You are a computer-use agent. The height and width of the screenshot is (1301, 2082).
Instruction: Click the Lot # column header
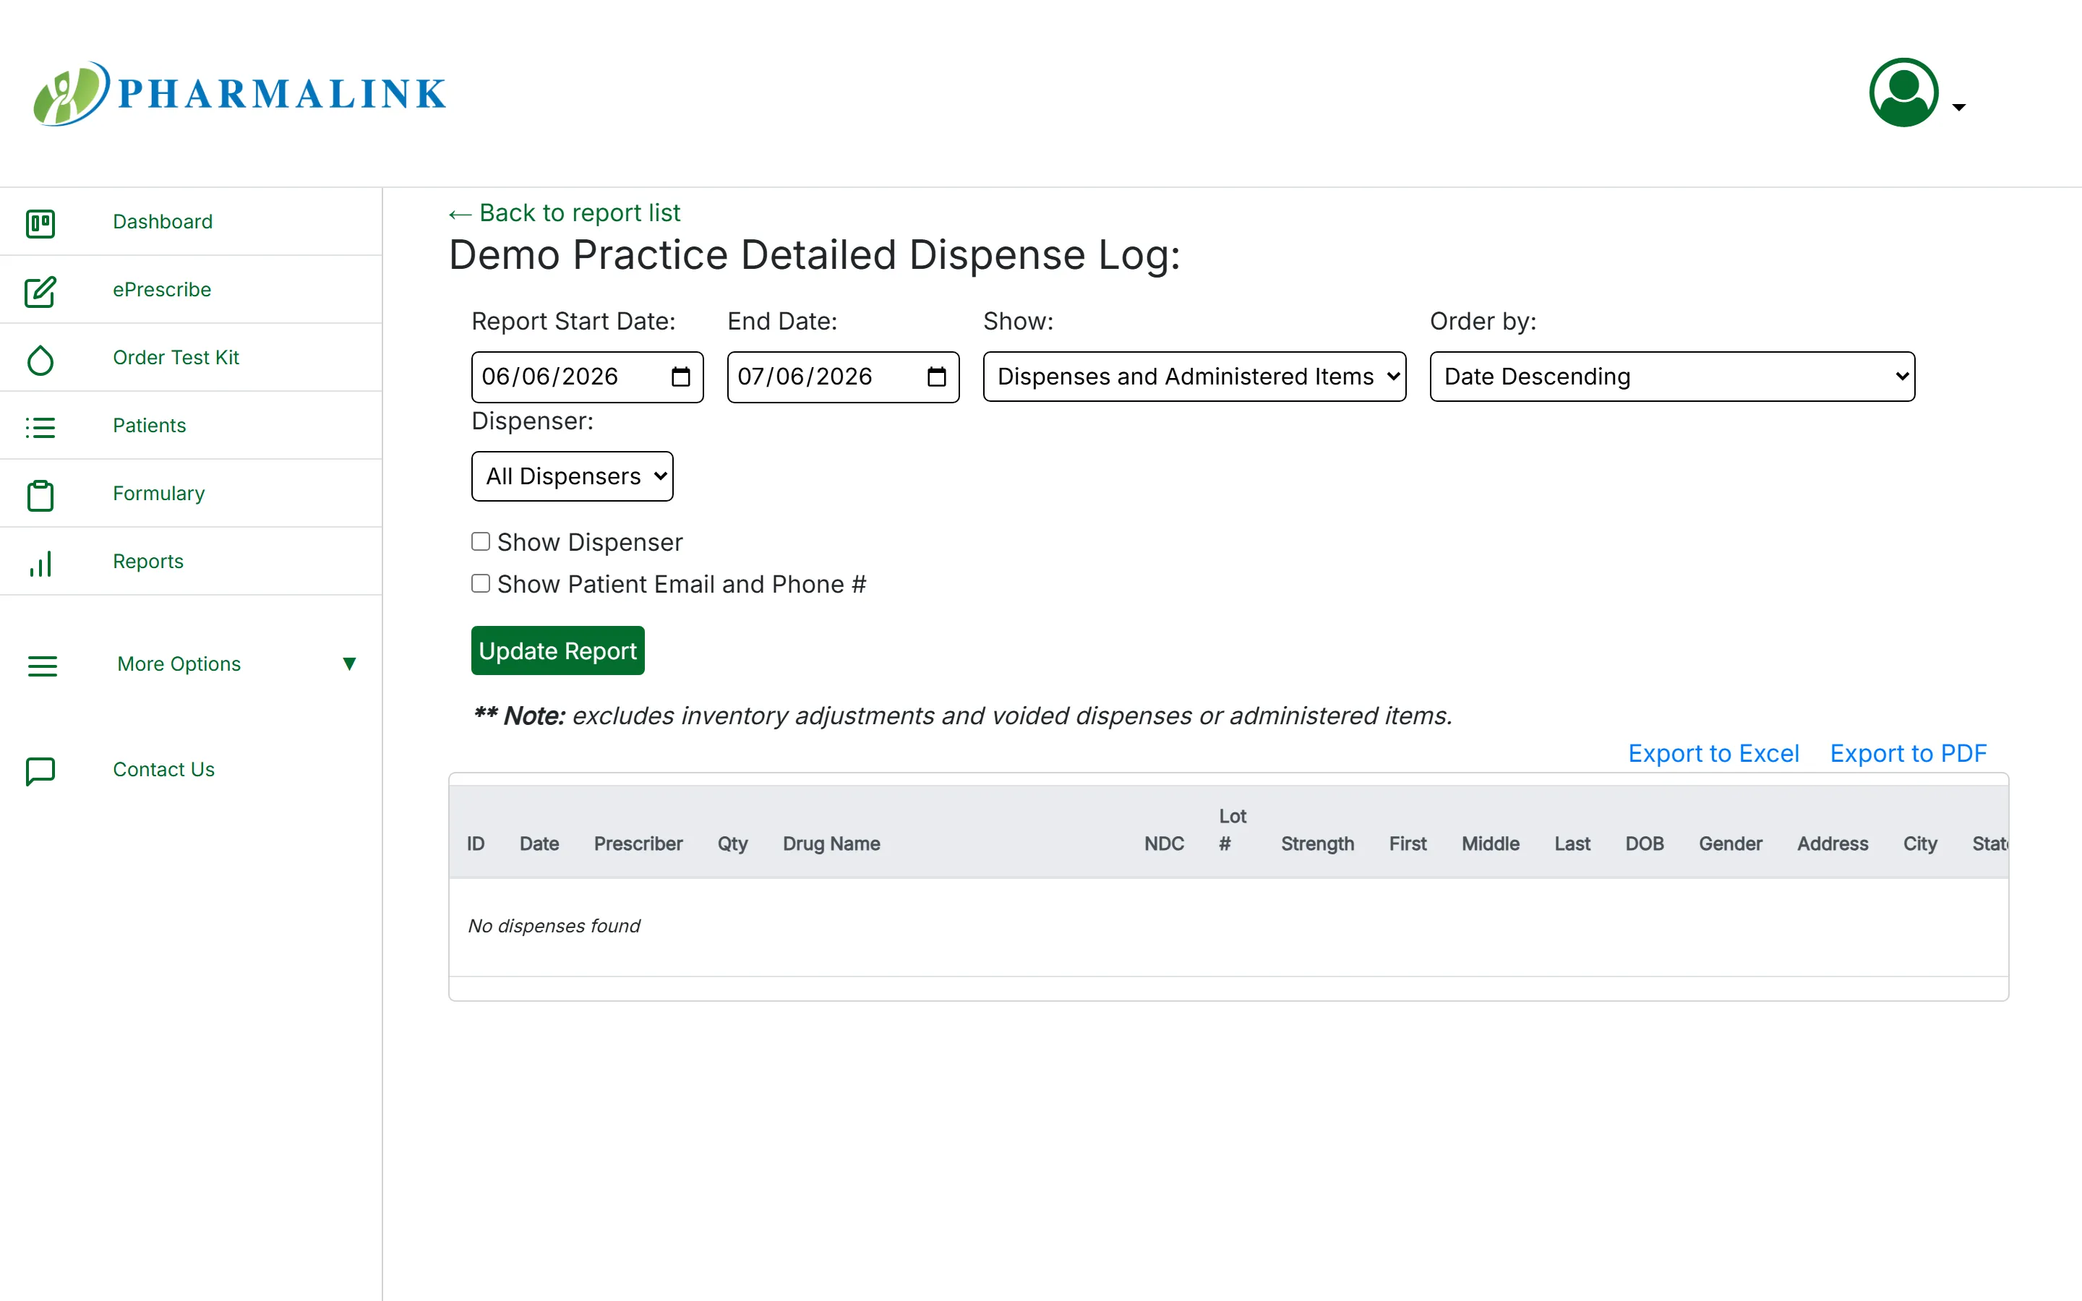click(1233, 830)
